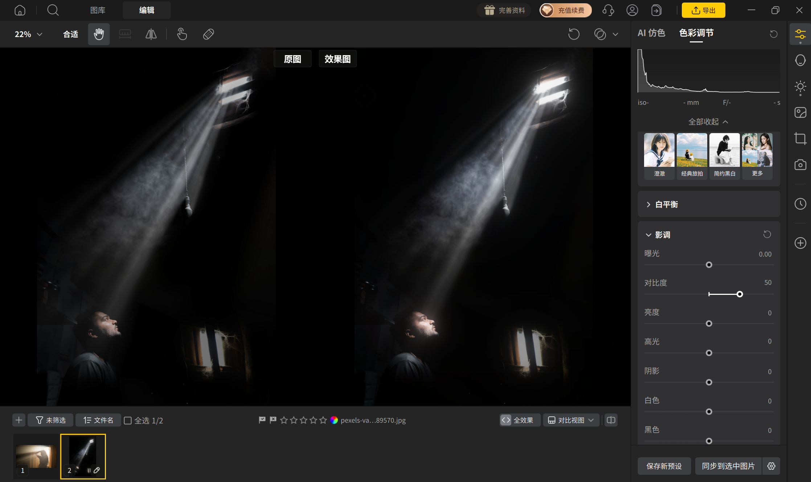811x482 pixels.
Task: Add photos with the plus button
Action: [19, 420]
